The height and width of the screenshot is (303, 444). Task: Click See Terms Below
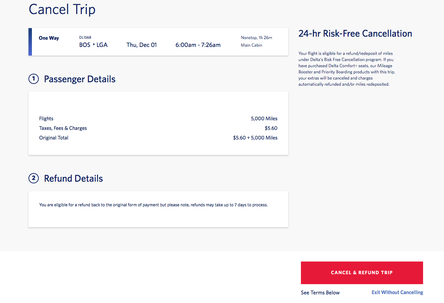pyautogui.click(x=320, y=292)
